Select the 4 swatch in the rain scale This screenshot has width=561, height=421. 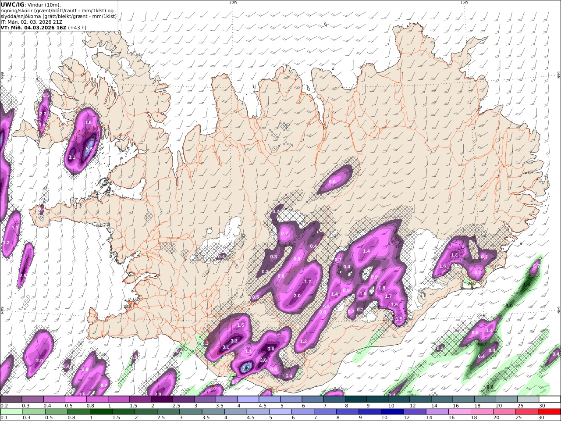point(236,412)
